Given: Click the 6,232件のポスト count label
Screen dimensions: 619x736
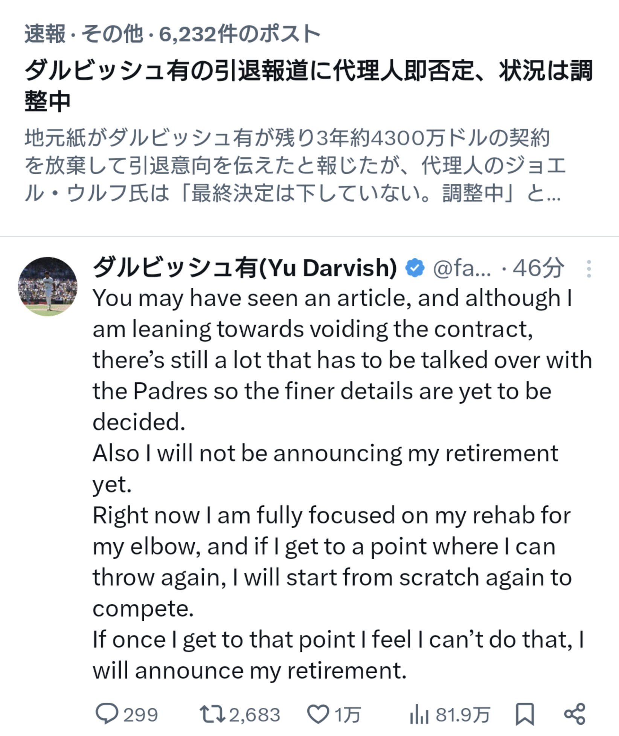Looking at the screenshot, I should point(239,34).
